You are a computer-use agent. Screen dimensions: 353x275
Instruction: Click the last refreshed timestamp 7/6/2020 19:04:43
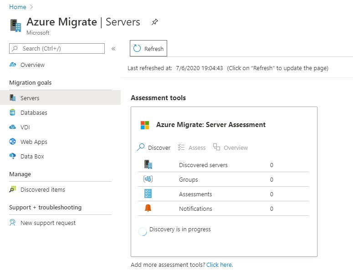click(200, 68)
